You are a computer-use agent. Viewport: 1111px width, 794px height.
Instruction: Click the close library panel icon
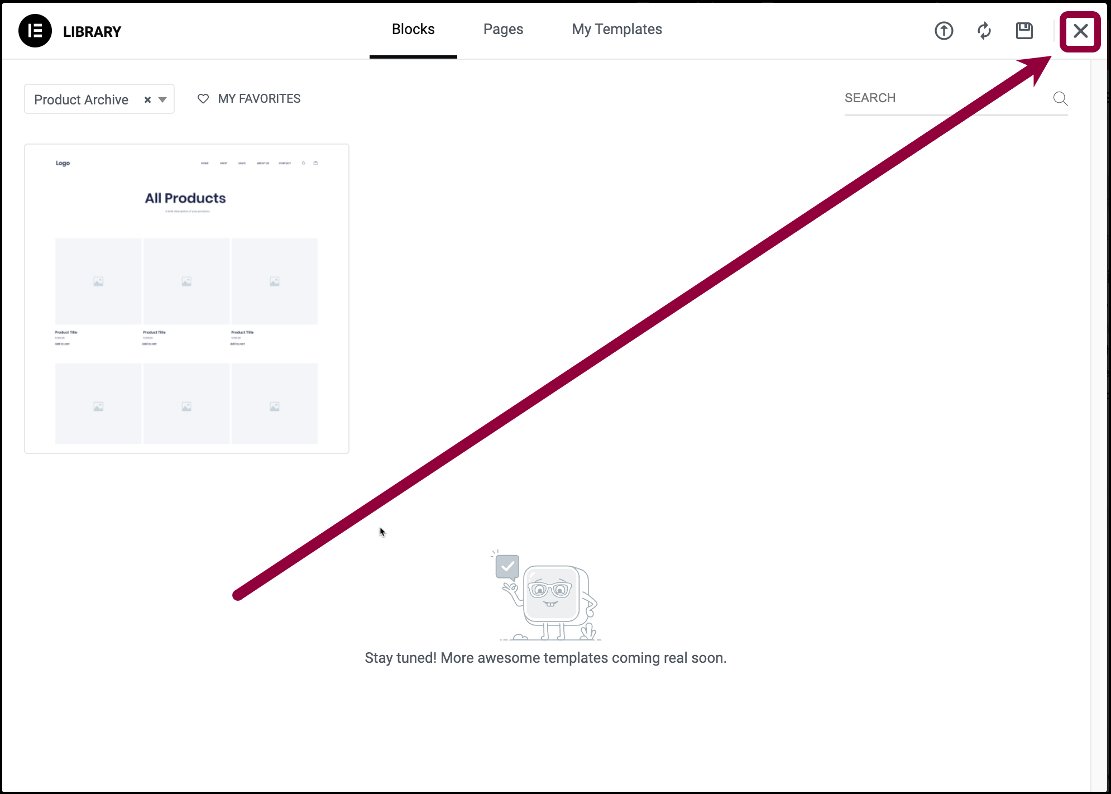[x=1081, y=31]
